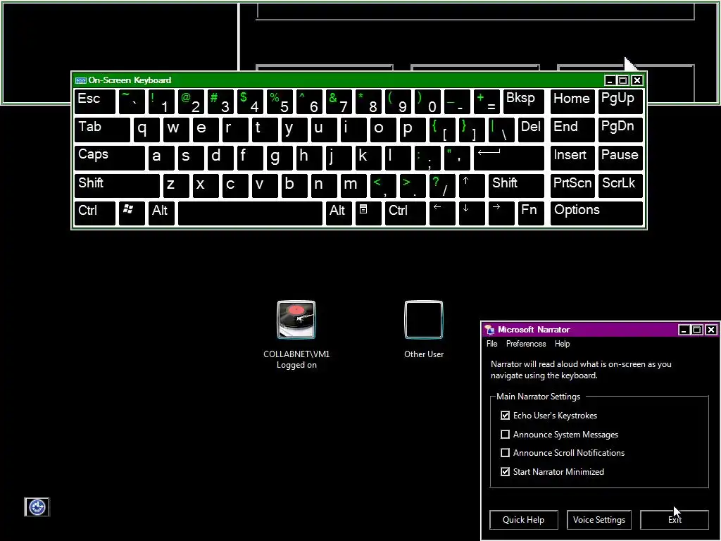721x541 pixels.
Task: Click the Enter key on On-Screen Keyboard
Action: tap(509, 158)
